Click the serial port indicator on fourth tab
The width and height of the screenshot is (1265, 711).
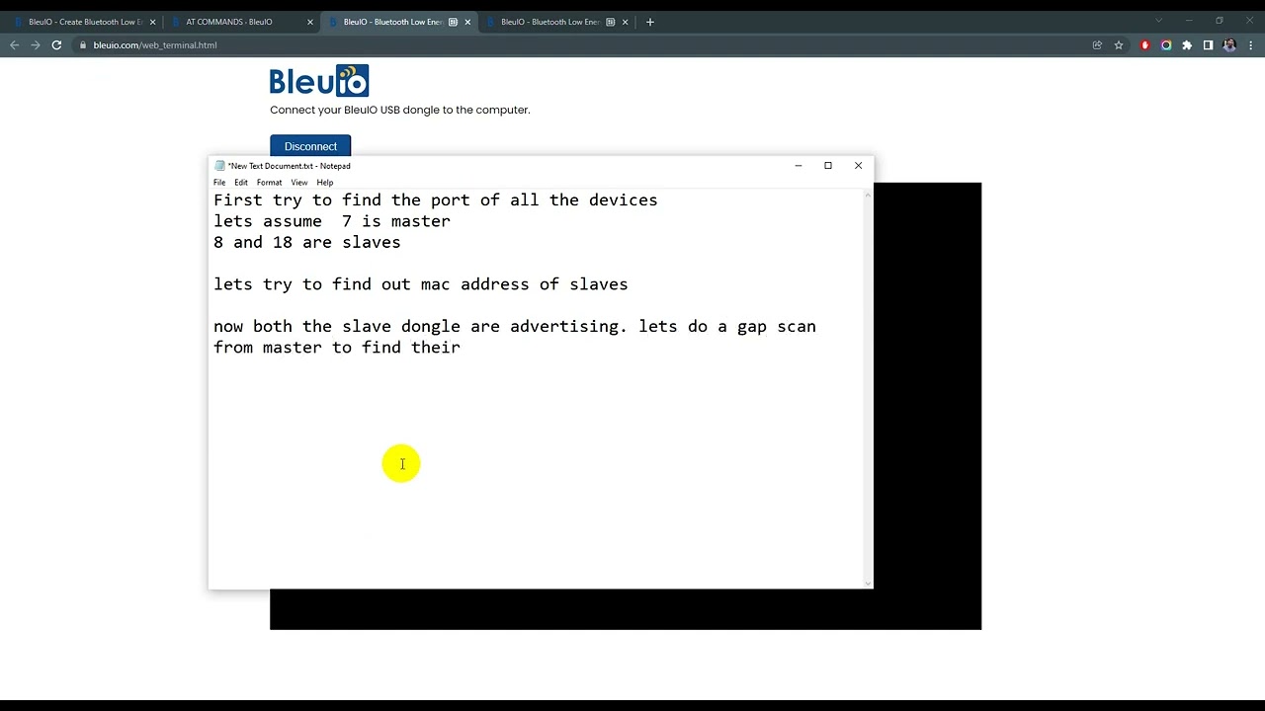pos(610,22)
